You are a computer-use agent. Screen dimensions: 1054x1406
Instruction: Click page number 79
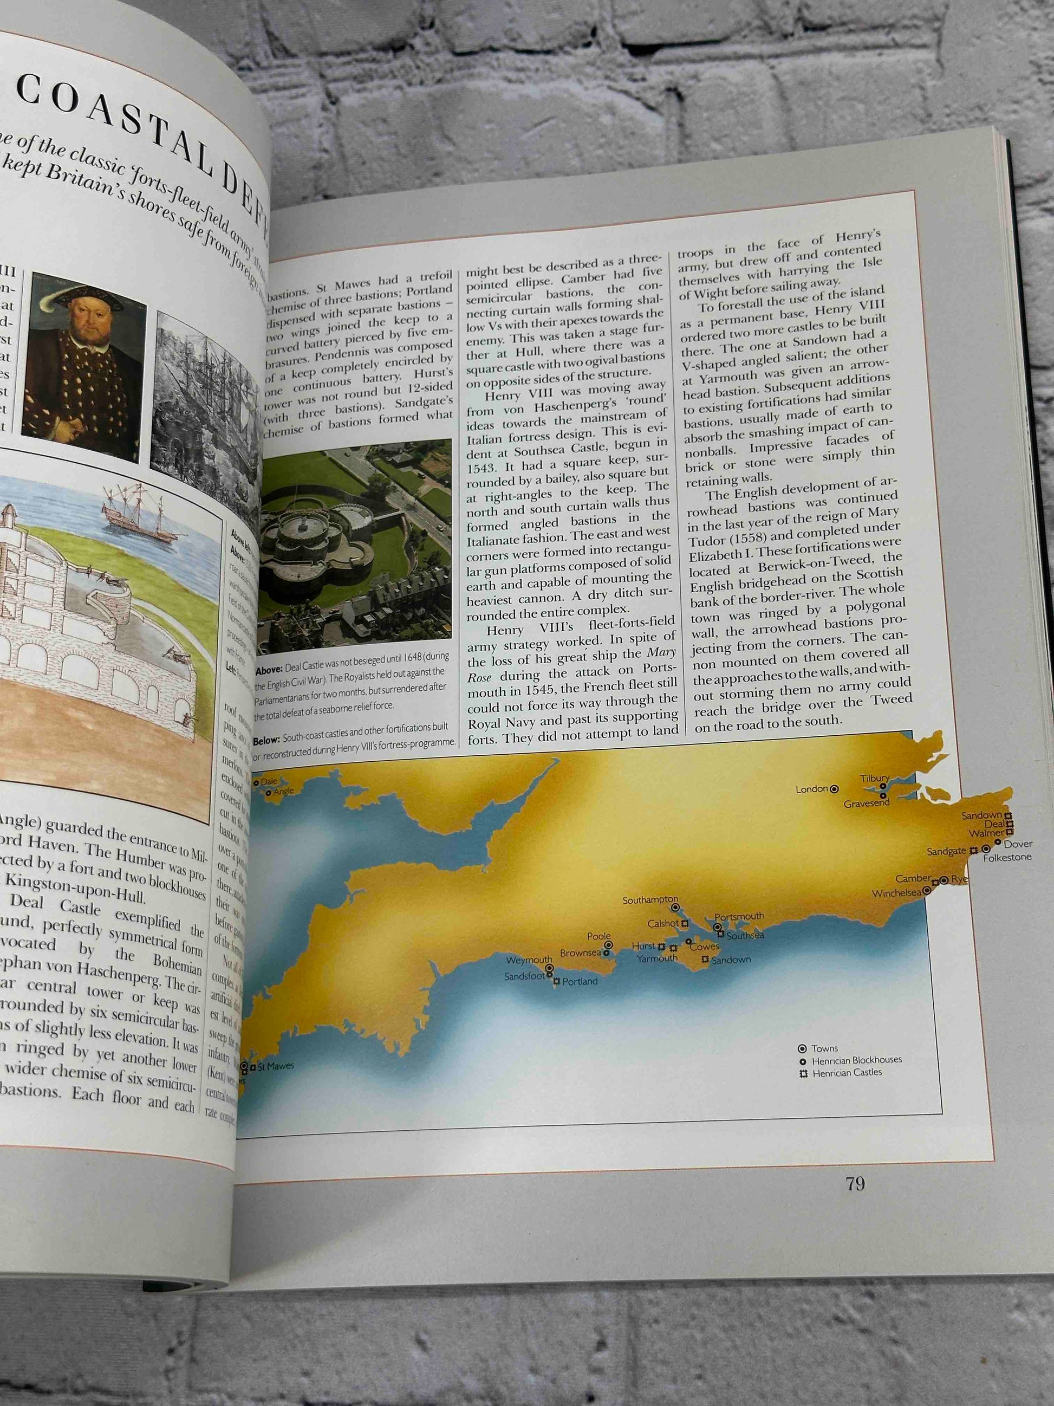(856, 1183)
